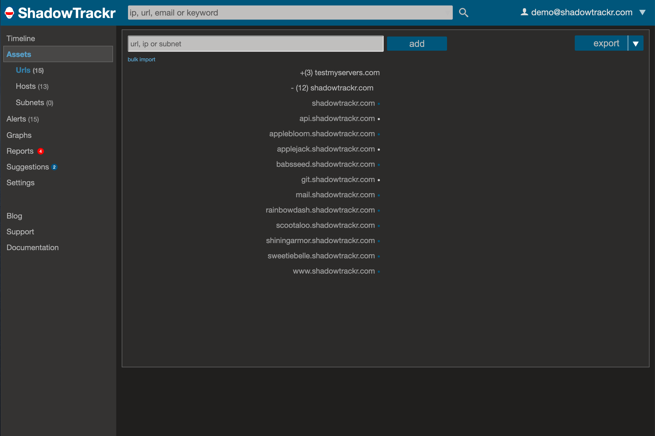Open the account menu via the header chevron
The width and height of the screenshot is (655, 436).
tap(643, 12)
